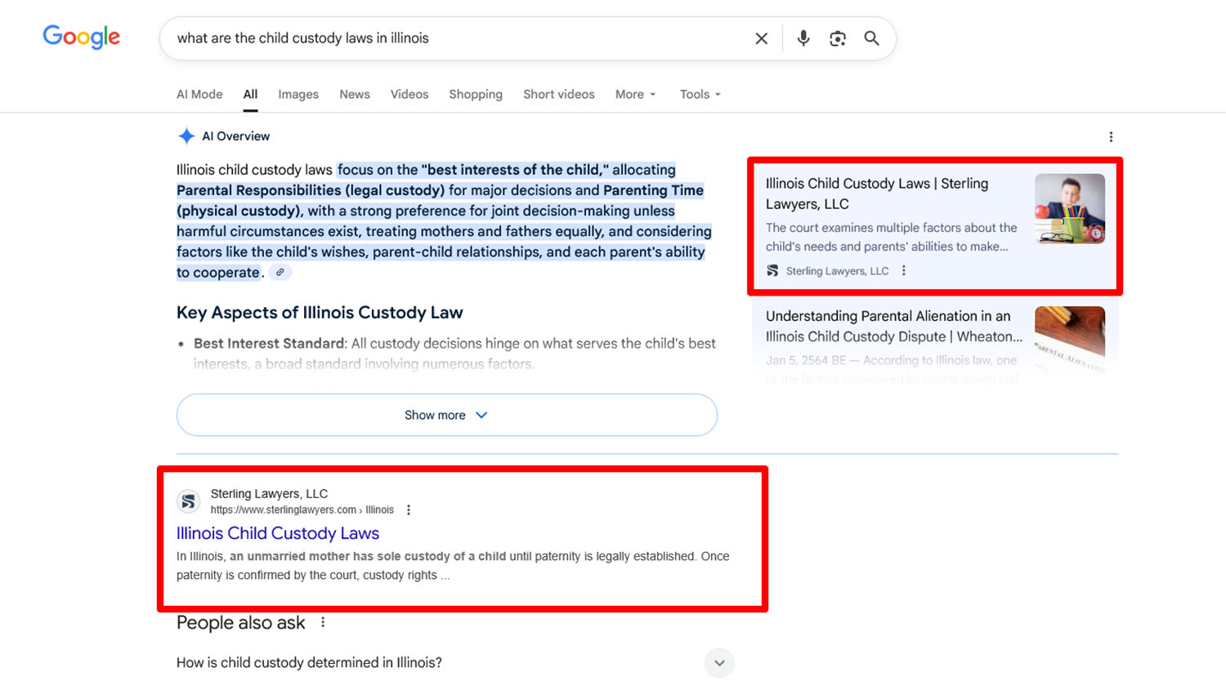Switch to the Images tab

(298, 94)
